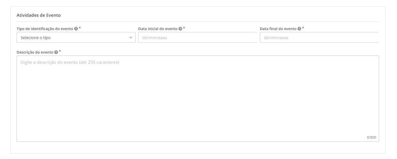Focus the Data inicial do evento date field
Image resolution: width=397 pixels, height=159 pixels.
tap(197, 37)
